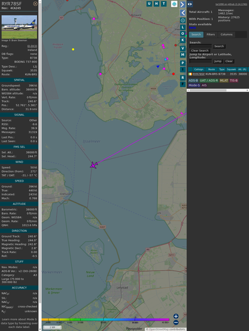Toggle the sidebar split arrows button
The image size is (249, 331).
coord(190,4)
